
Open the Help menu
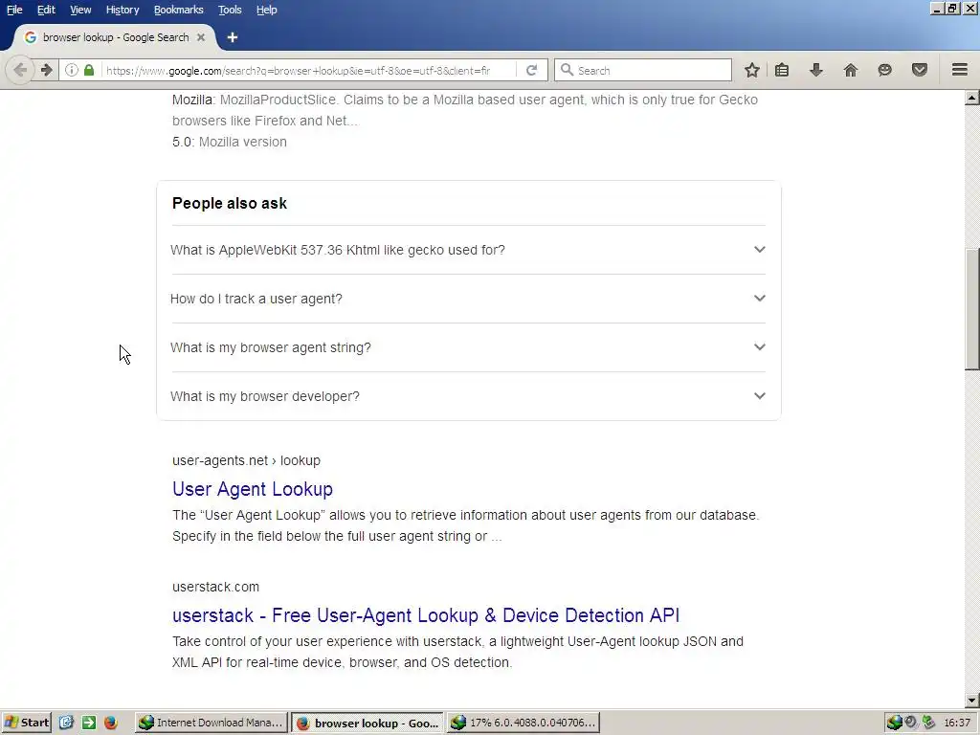[266, 10]
